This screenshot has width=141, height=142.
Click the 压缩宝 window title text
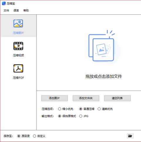point(11,4)
